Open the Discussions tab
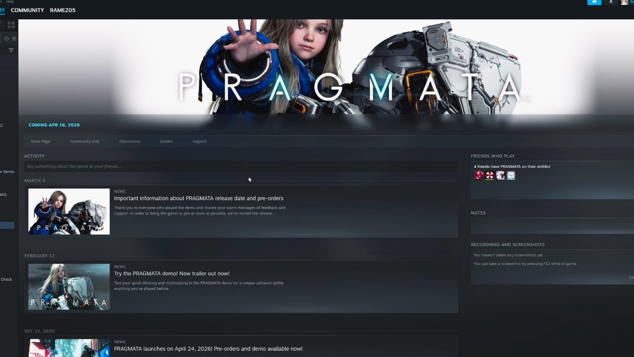634x357 pixels. point(130,141)
